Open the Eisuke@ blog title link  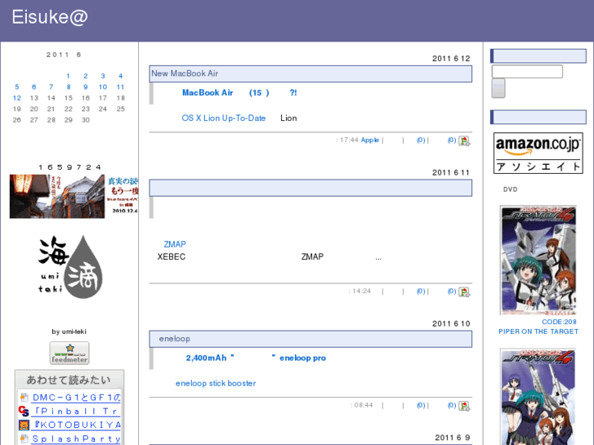[x=50, y=17]
